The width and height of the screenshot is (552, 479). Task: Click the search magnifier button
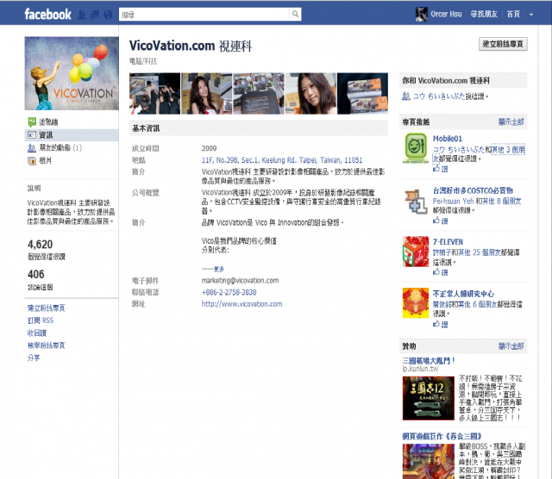coord(295,14)
